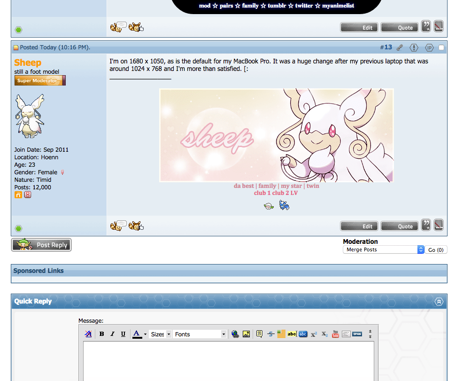This screenshot has width=455, height=381.
Task: Tick the post #13 selection checkbox
Action: (x=441, y=47)
